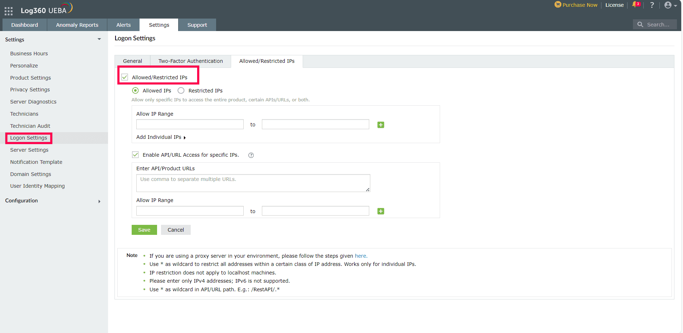
Task: Expand the Configuration sidebar section
Action: [x=99, y=201]
